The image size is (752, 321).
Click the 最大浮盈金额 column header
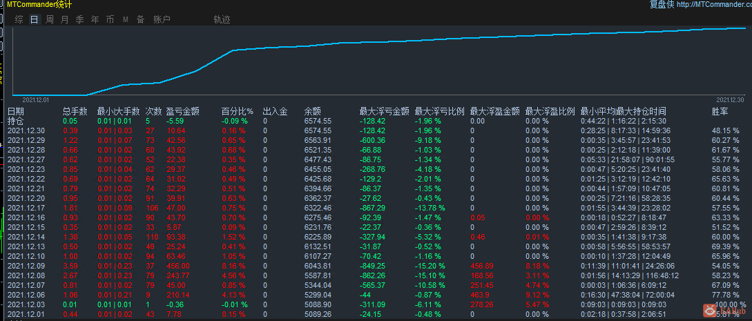495,112
